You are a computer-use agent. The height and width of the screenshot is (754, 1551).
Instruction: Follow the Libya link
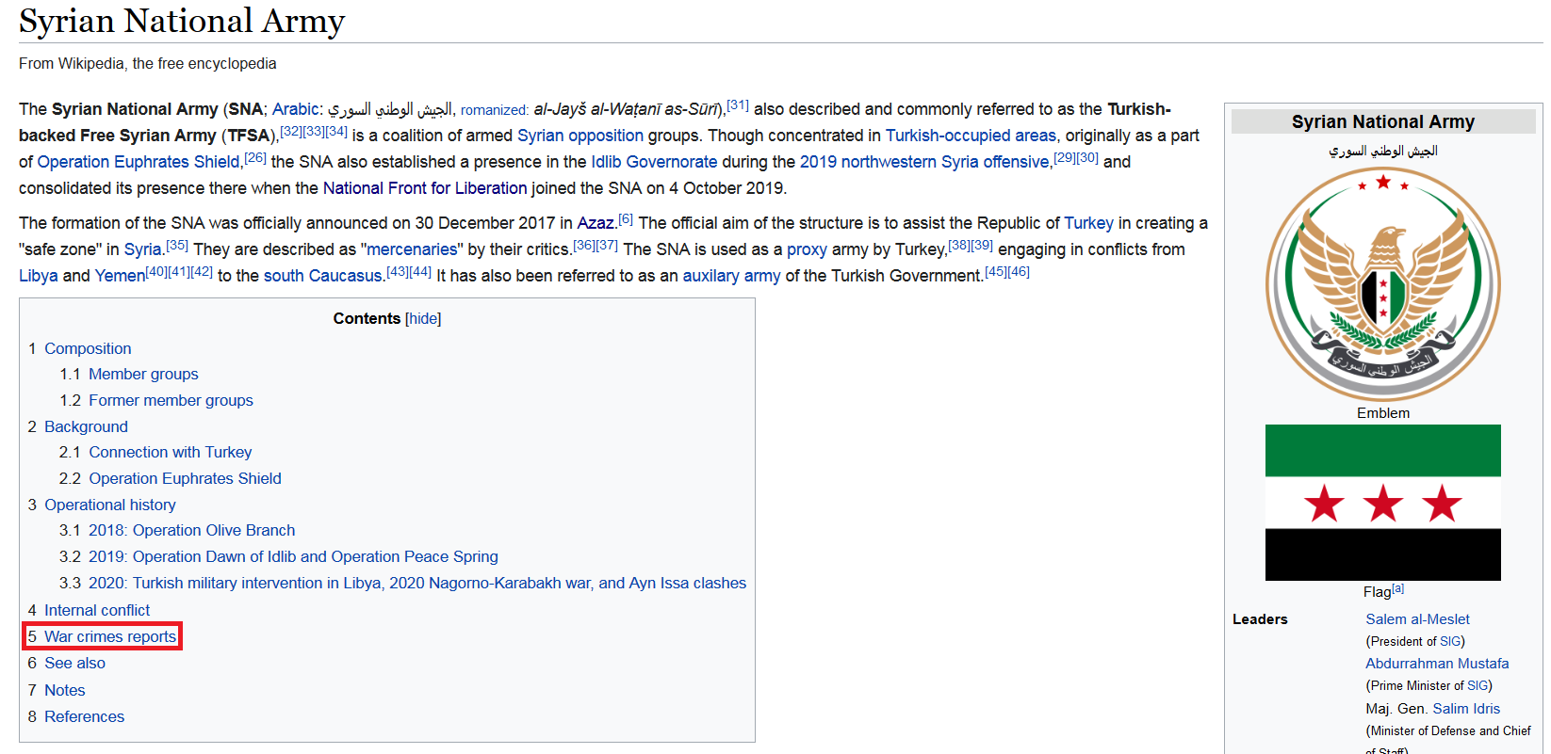point(39,276)
